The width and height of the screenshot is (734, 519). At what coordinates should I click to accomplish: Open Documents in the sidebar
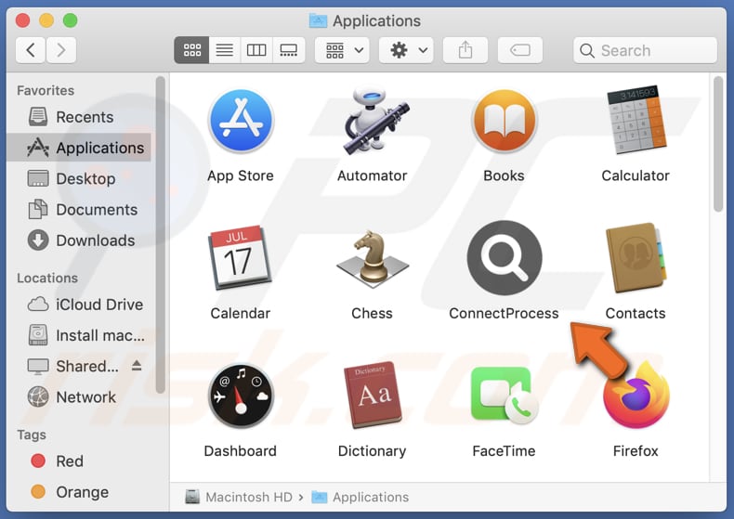point(79,210)
